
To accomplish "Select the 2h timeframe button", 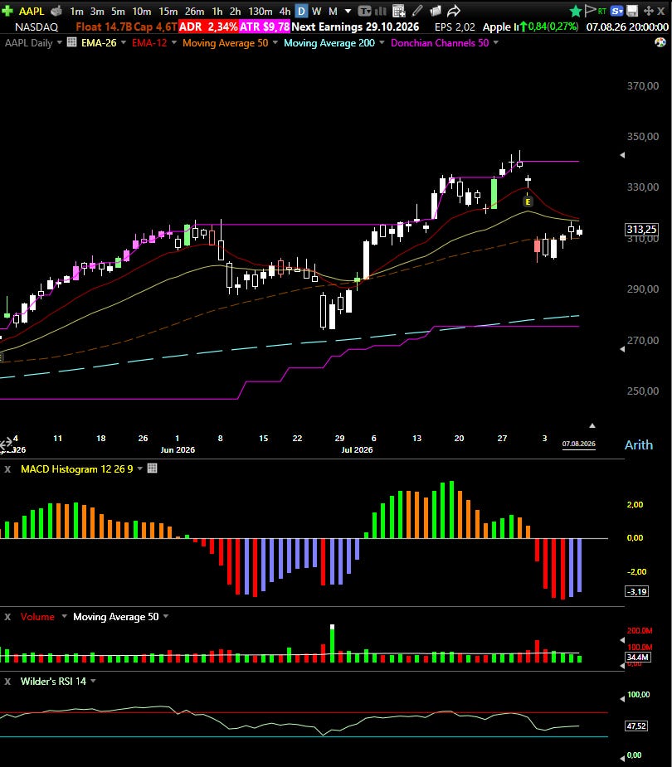I will pyautogui.click(x=236, y=11).
